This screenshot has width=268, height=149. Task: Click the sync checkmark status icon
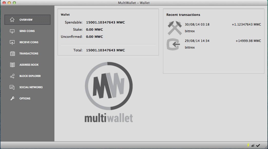pyautogui.click(x=258, y=145)
